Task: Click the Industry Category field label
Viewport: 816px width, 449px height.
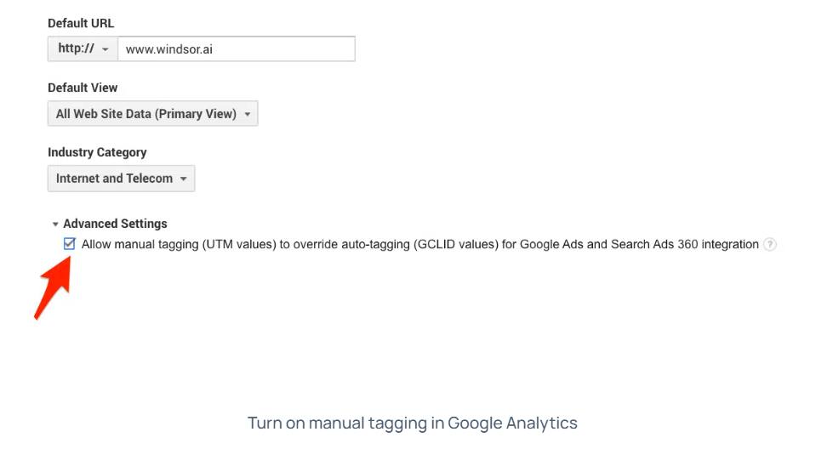Action: click(x=97, y=152)
